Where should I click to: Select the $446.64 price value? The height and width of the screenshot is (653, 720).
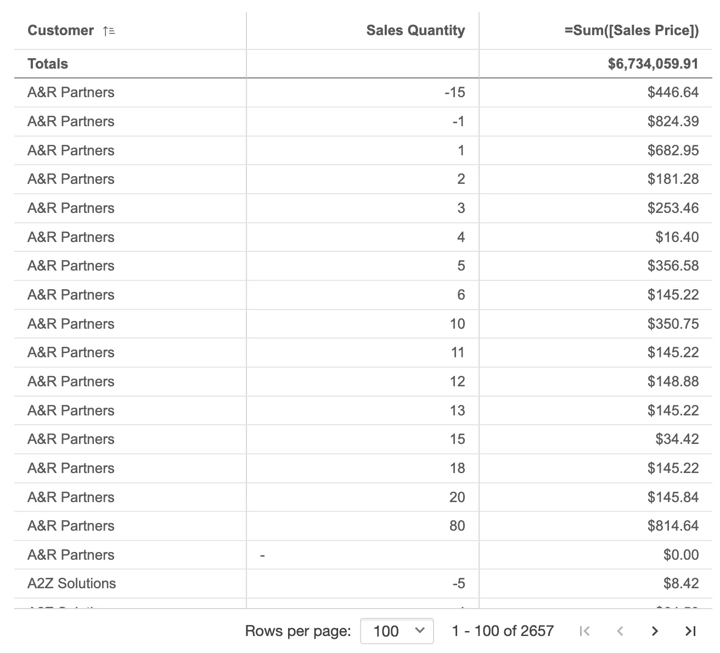pos(673,92)
